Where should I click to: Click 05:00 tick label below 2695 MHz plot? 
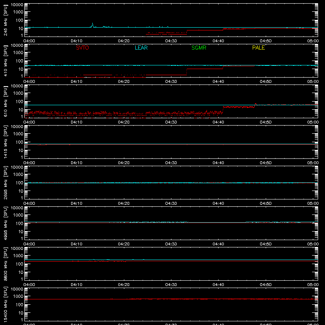[x=313, y=204]
